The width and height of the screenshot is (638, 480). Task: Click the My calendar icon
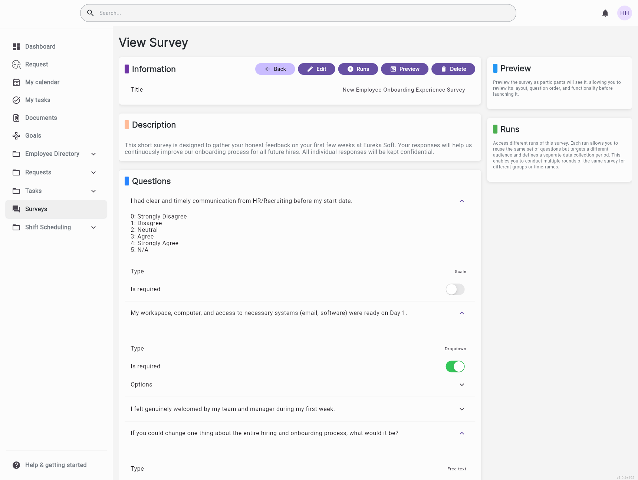click(16, 82)
